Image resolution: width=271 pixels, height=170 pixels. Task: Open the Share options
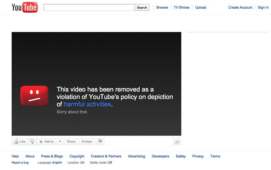tap(71, 141)
